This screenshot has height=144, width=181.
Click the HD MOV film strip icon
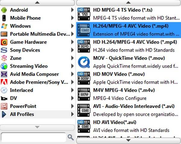click(x=84, y=78)
